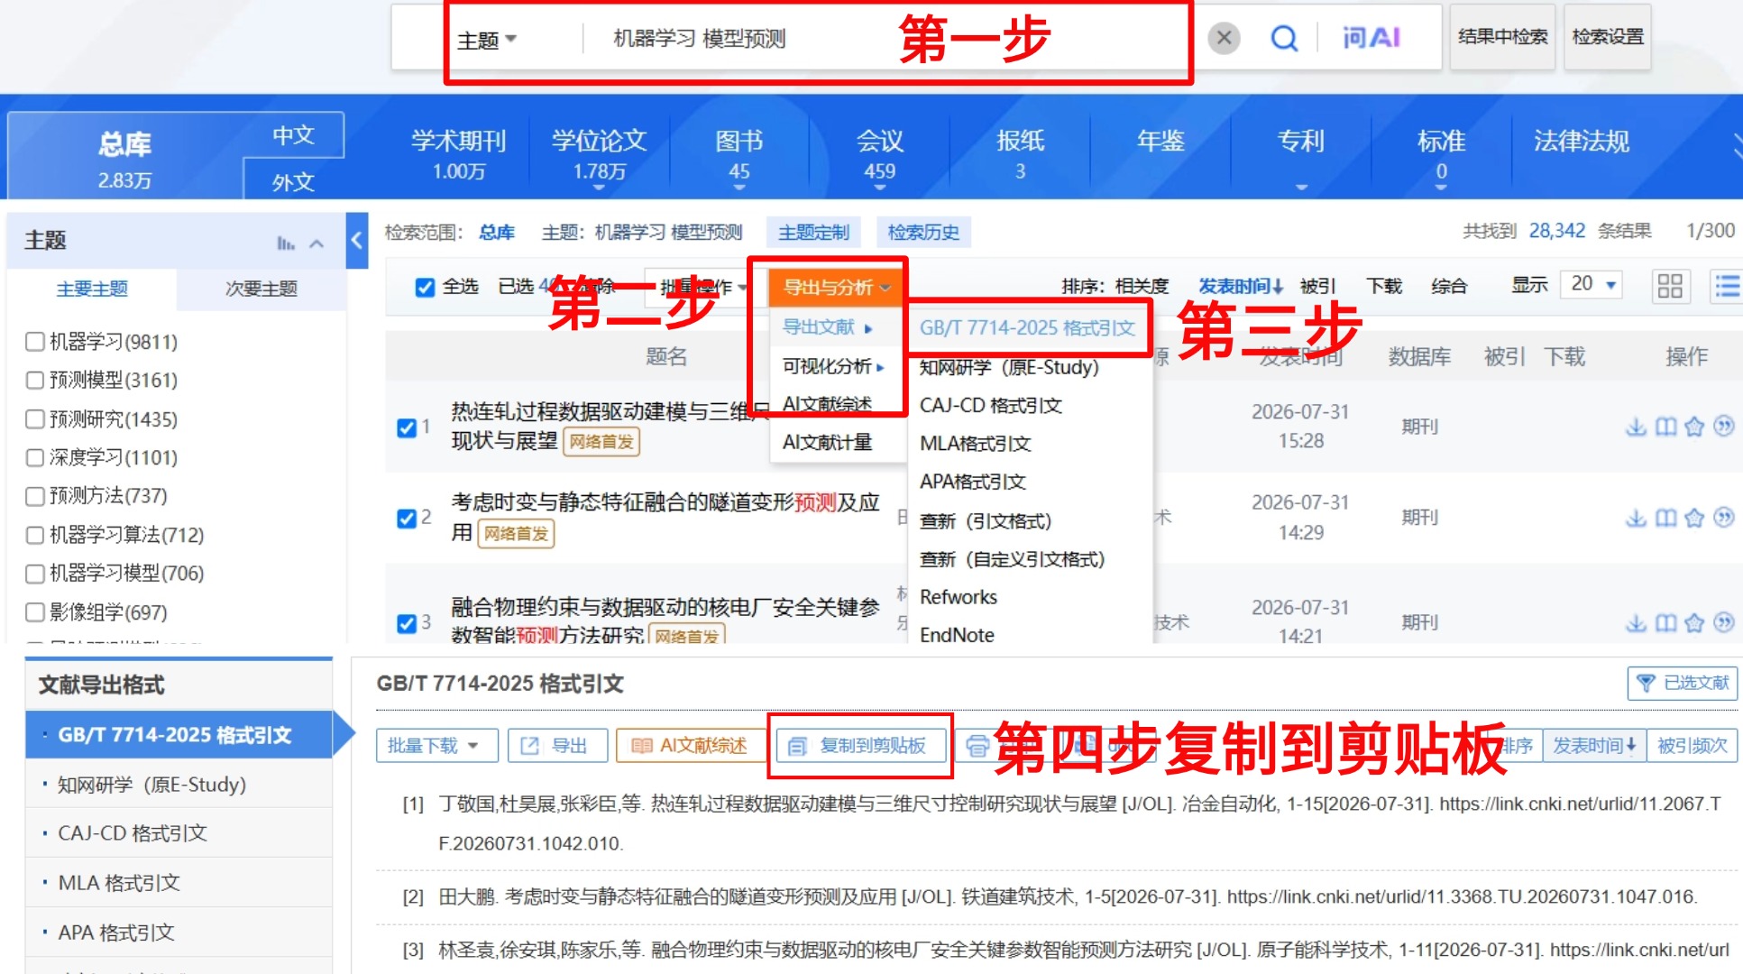Switch to the 次要主题 tab

tap(261, 289)
